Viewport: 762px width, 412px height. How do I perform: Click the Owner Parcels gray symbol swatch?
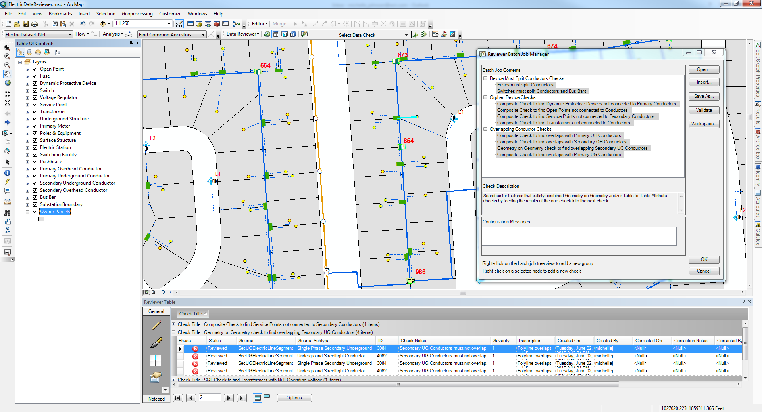[x=42, y=219]
